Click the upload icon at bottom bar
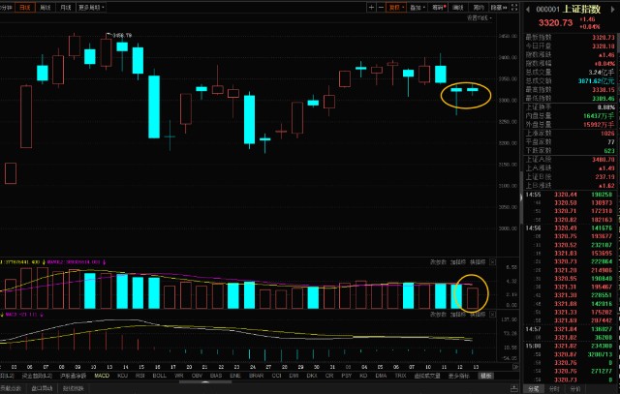 point(514,388)
